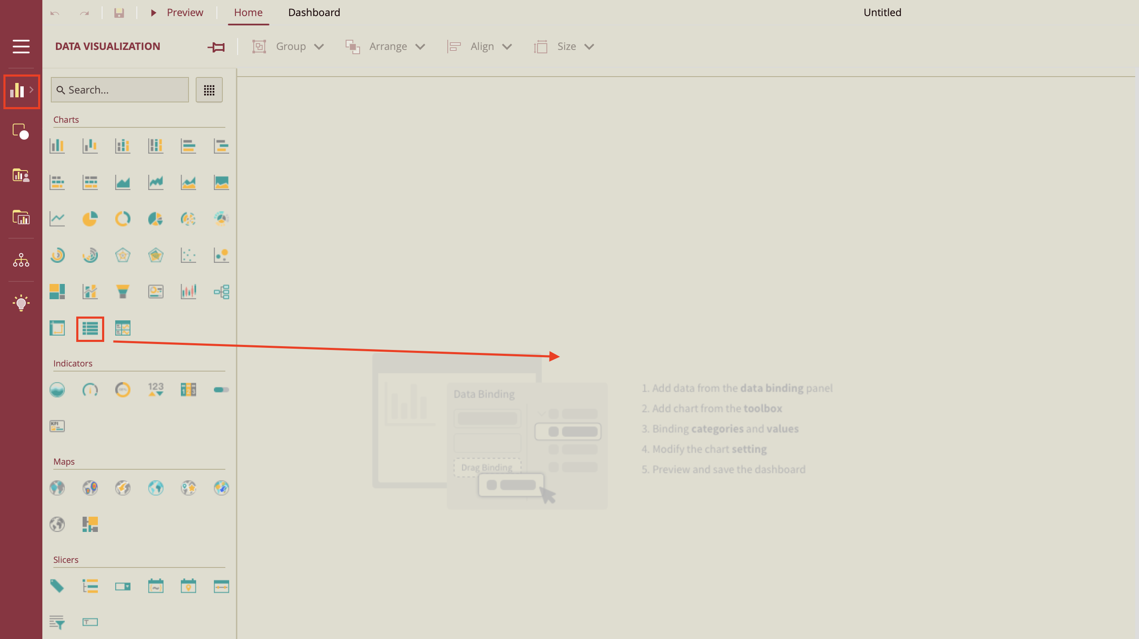Screen dimensions: 1139x639
Task: Click the pie chart icon
Action: [x=90, y=219]
